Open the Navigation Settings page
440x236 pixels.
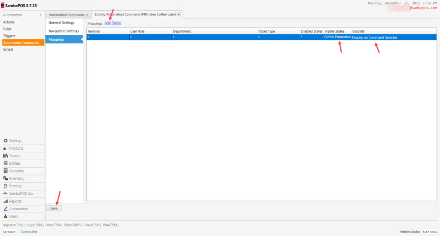point(64,31)
